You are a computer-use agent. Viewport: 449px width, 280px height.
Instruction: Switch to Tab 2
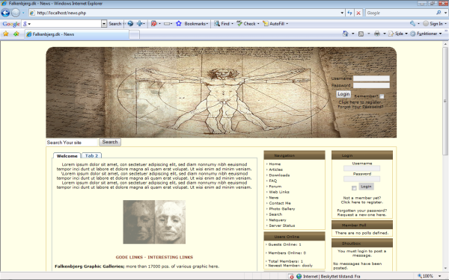(91, 156)
